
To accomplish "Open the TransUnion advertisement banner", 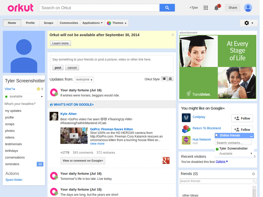I will pos(218,67).
